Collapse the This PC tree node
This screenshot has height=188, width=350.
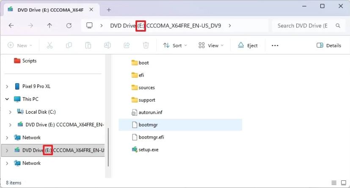7,99
